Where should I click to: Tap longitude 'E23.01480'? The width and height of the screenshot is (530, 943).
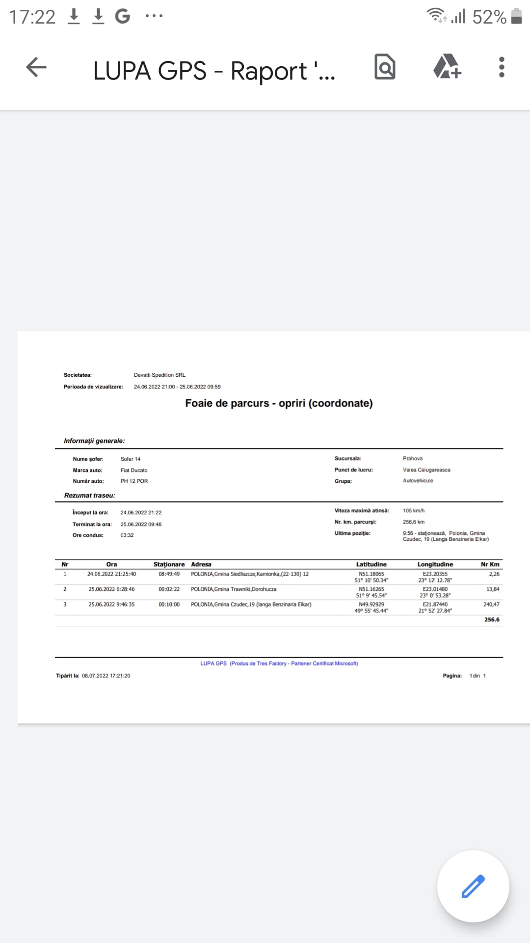(x=435, y=589)
